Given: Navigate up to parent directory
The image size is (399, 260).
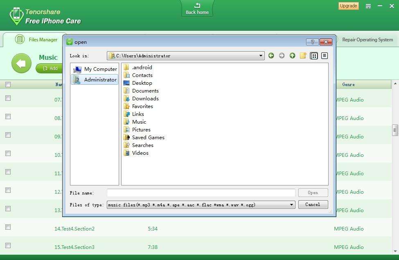Looking at the screenshot, I should tap(292, 56).
